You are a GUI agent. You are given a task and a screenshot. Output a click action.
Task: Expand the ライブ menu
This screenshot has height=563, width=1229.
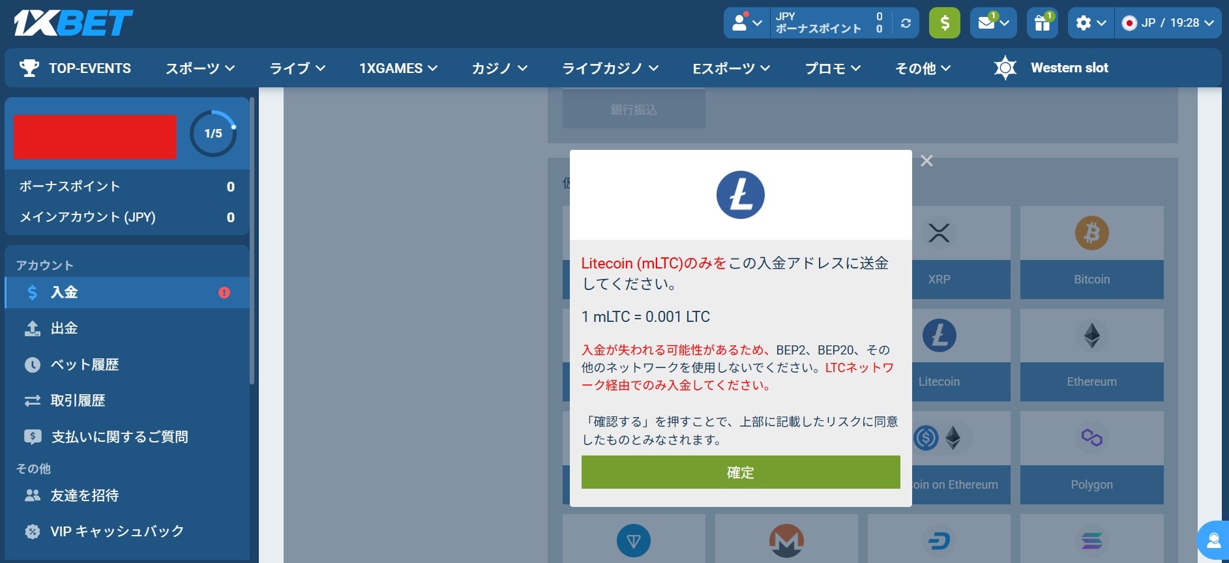[x=297, y=68]
